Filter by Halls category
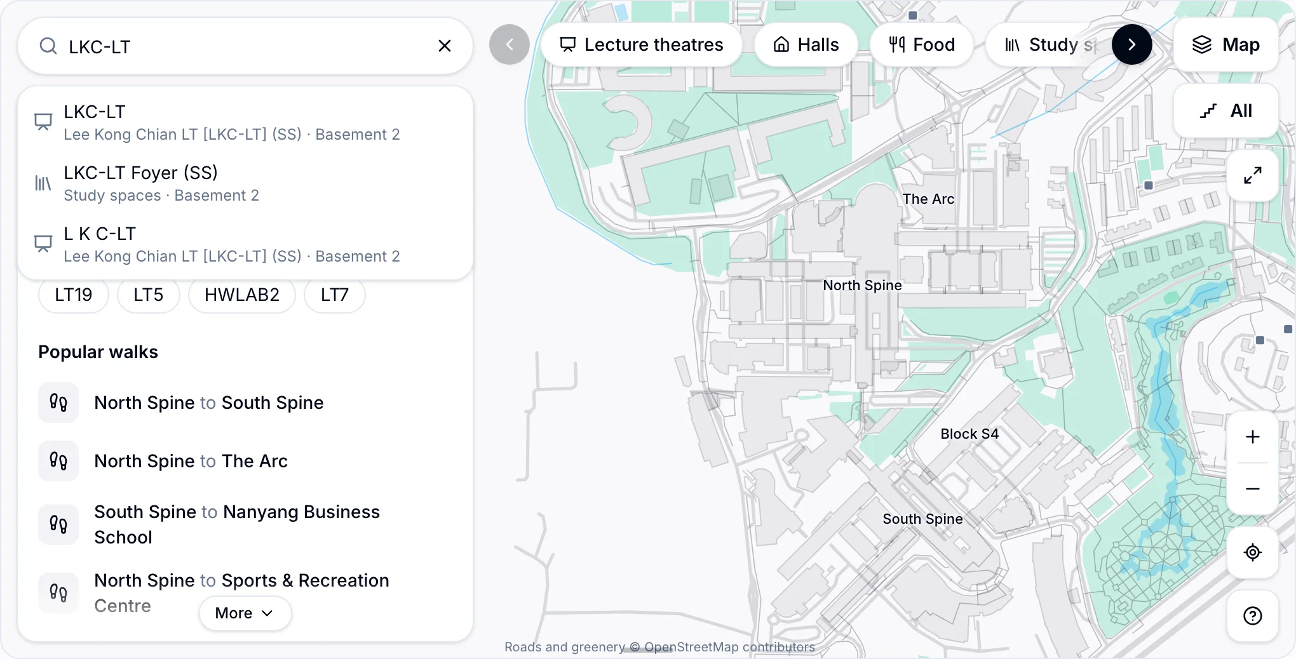 [806, 44]
